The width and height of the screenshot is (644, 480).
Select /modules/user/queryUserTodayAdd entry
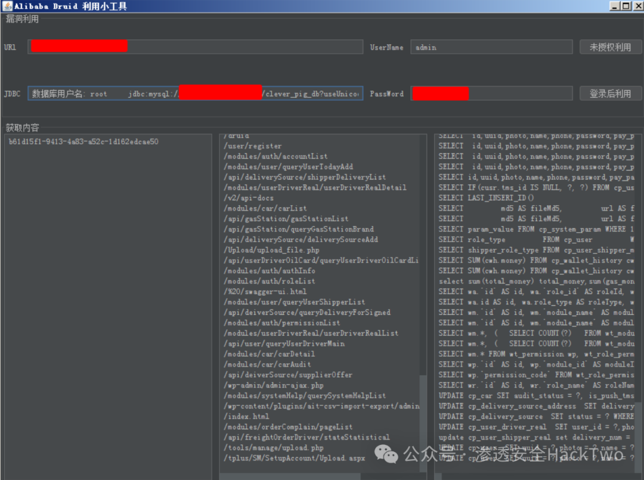click(x=289, y=167)
